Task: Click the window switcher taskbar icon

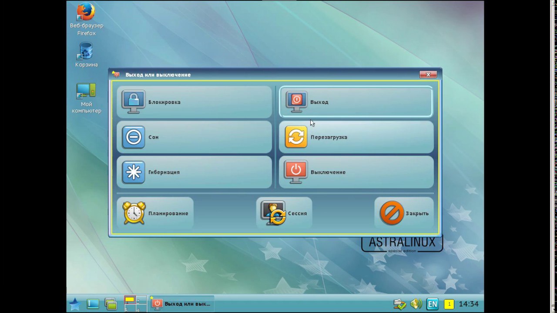Action: (111, 304)
